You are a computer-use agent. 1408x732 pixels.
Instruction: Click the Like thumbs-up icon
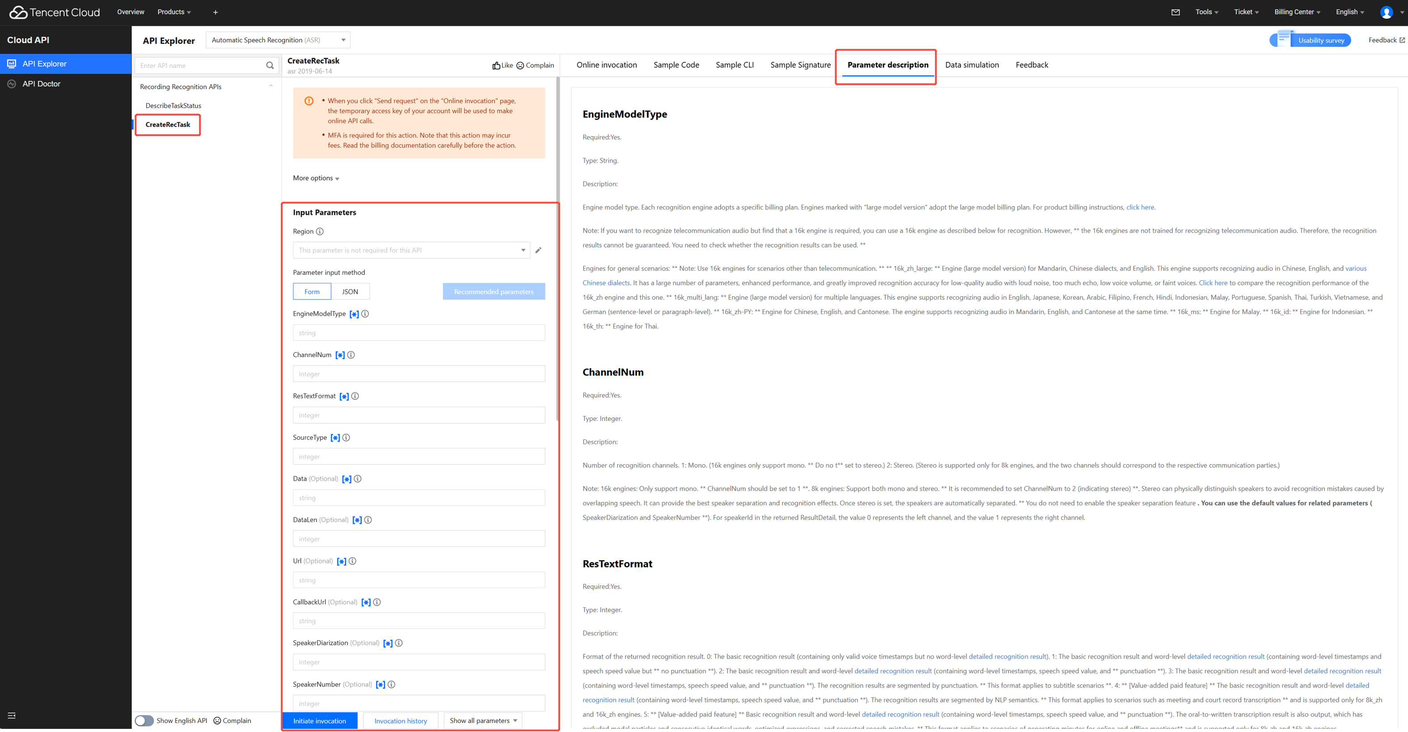[x=496, y=66]
